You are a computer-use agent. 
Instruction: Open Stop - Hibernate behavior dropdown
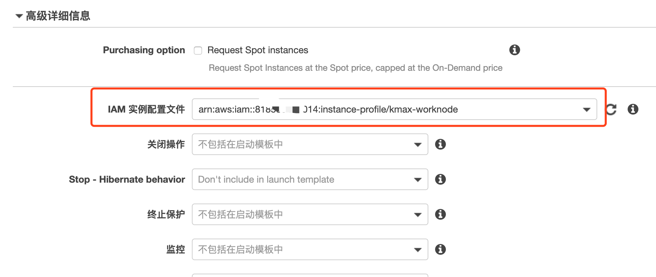point(310,179)
